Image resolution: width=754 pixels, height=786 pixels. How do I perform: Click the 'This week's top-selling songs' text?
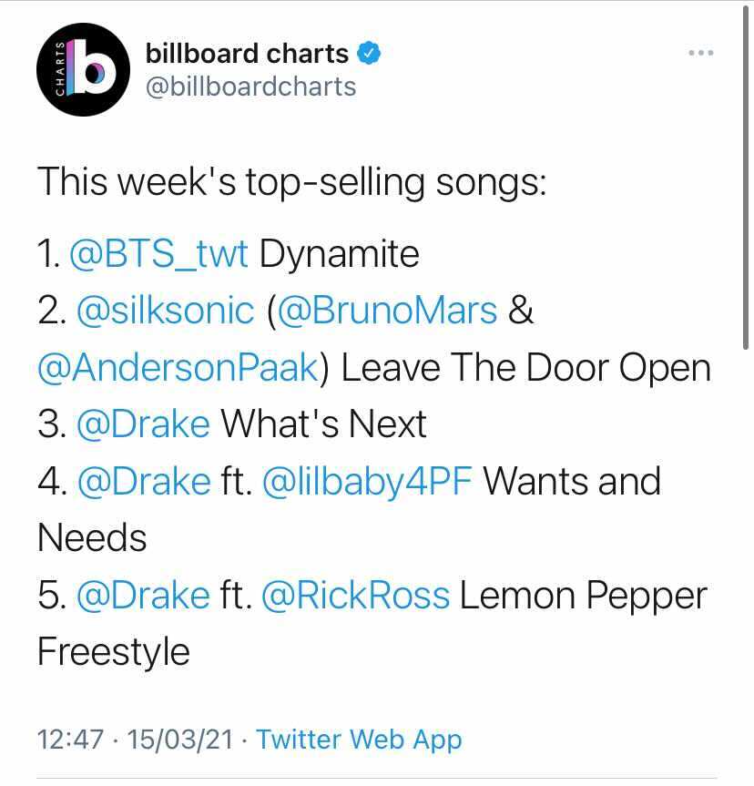coord(291,181)
